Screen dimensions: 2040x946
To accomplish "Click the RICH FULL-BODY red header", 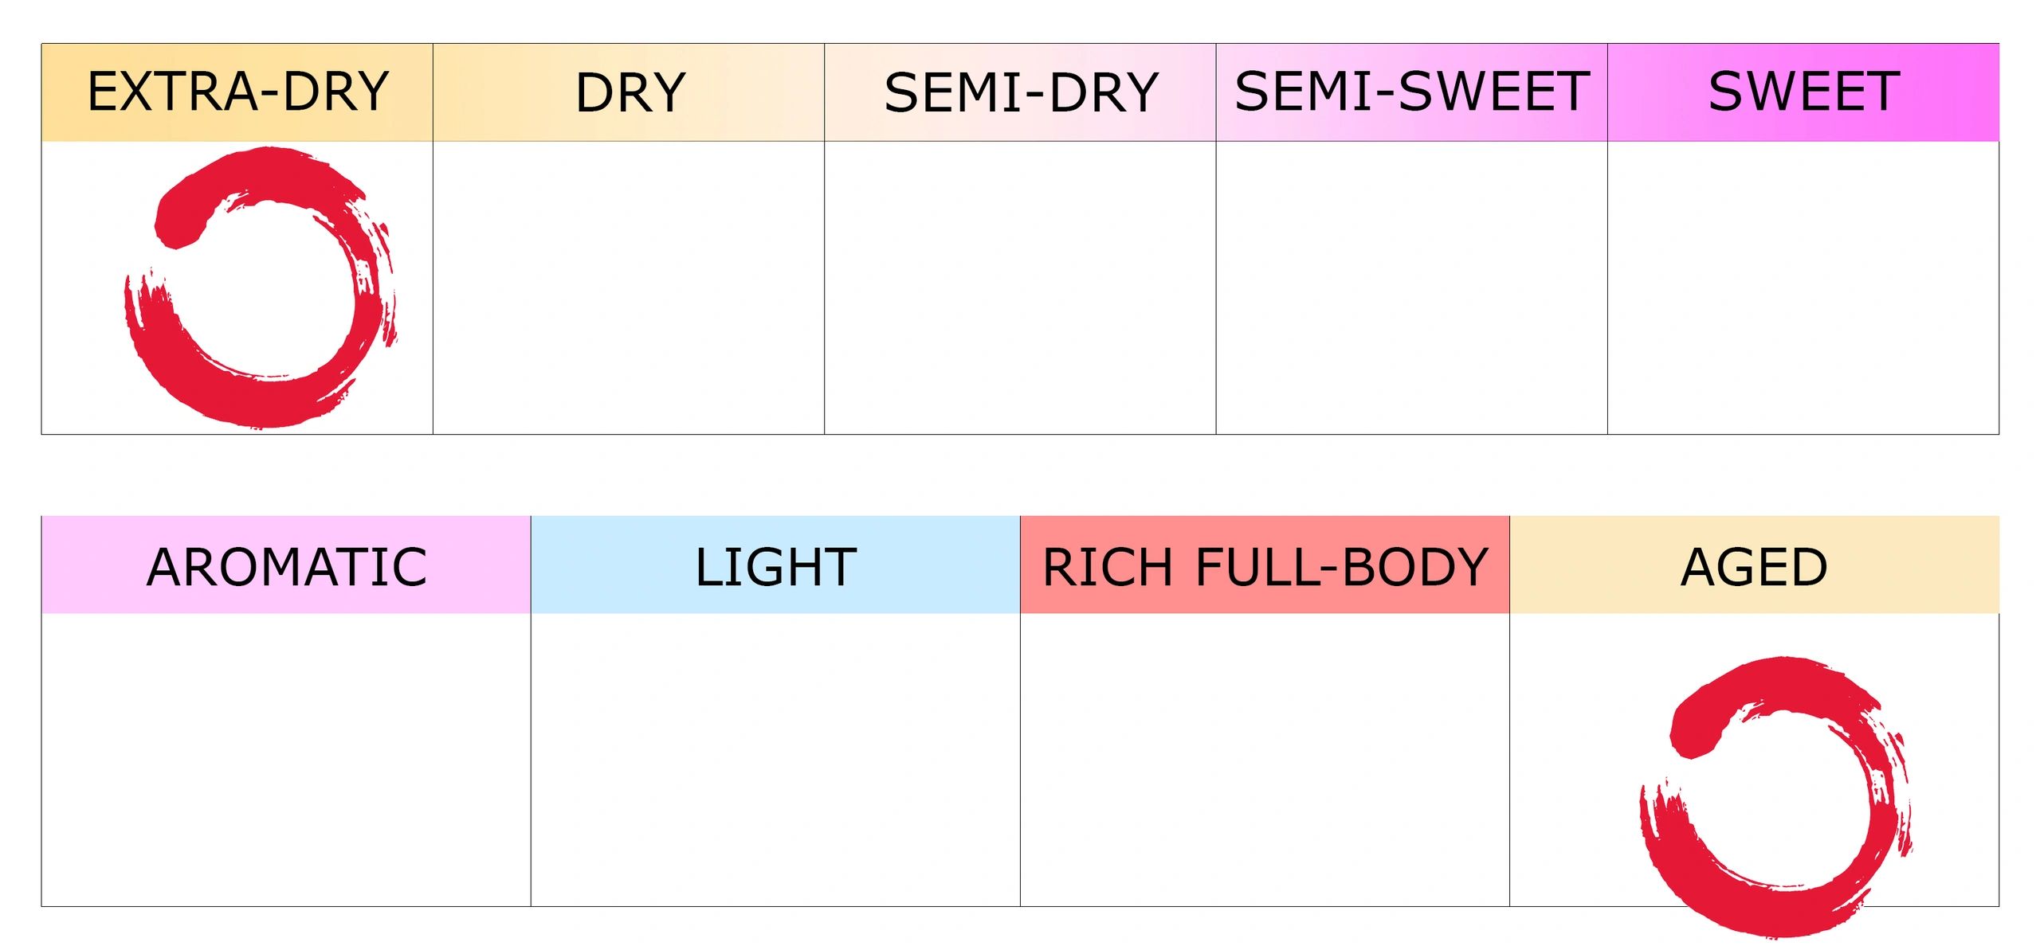I will (1265, 565).
